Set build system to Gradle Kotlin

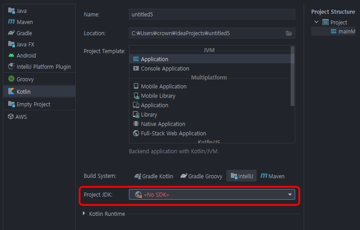click(x=153, y=176)
